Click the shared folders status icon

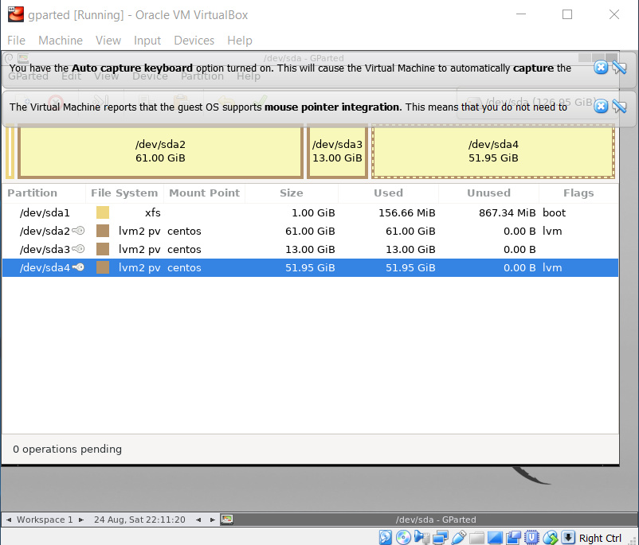coord(476,538)
